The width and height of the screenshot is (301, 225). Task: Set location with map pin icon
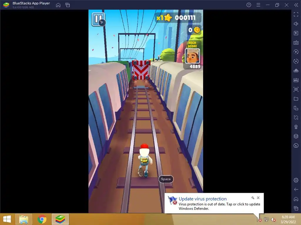296,127
